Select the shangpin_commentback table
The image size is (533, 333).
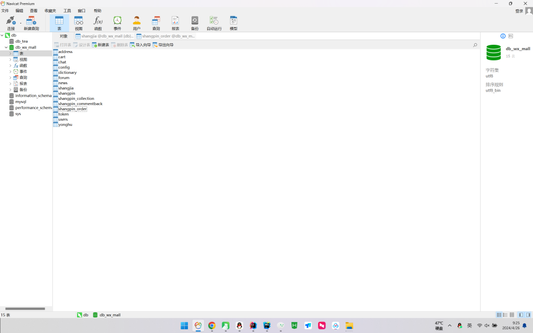80,104
